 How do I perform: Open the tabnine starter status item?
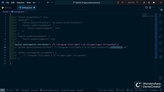(68, 90)
